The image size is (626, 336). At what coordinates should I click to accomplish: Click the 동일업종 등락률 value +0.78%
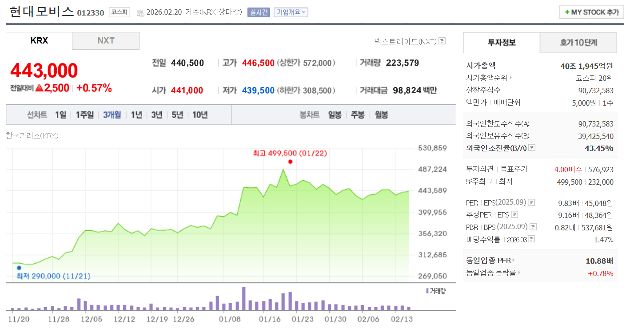(600, 273)
